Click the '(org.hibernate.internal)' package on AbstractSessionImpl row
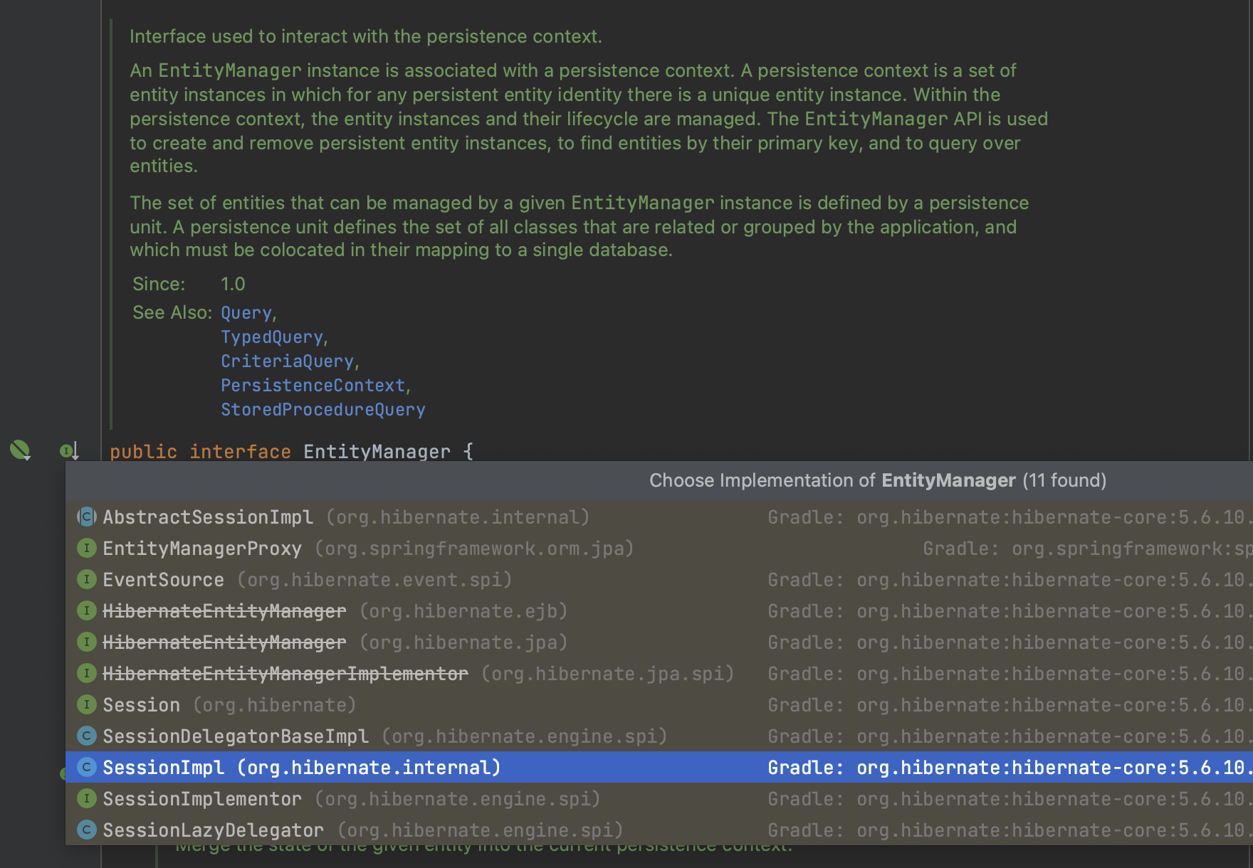The width and height of the screenshot is (1253, 868). (458, 517)
